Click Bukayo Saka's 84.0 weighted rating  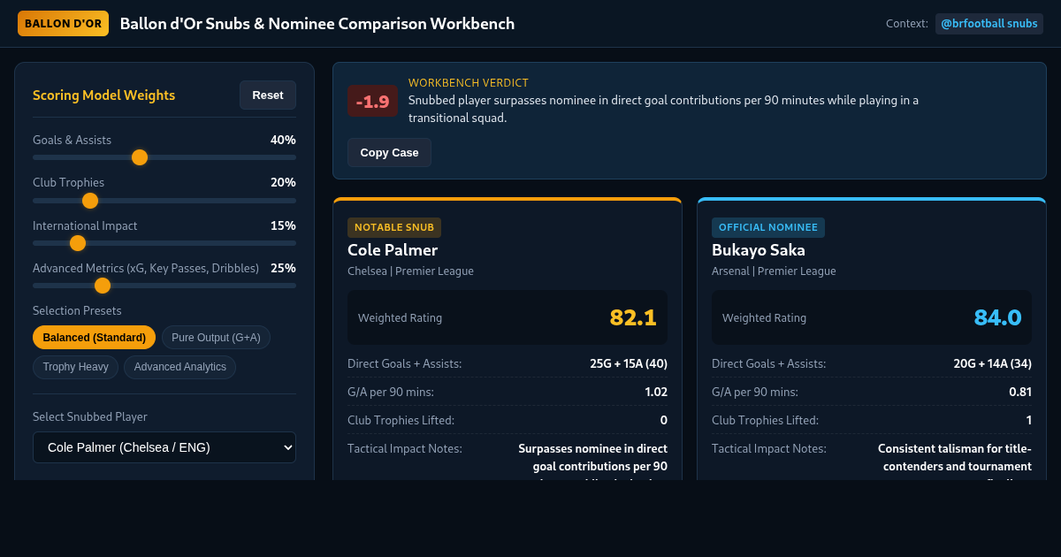click(x=997, y=317)
